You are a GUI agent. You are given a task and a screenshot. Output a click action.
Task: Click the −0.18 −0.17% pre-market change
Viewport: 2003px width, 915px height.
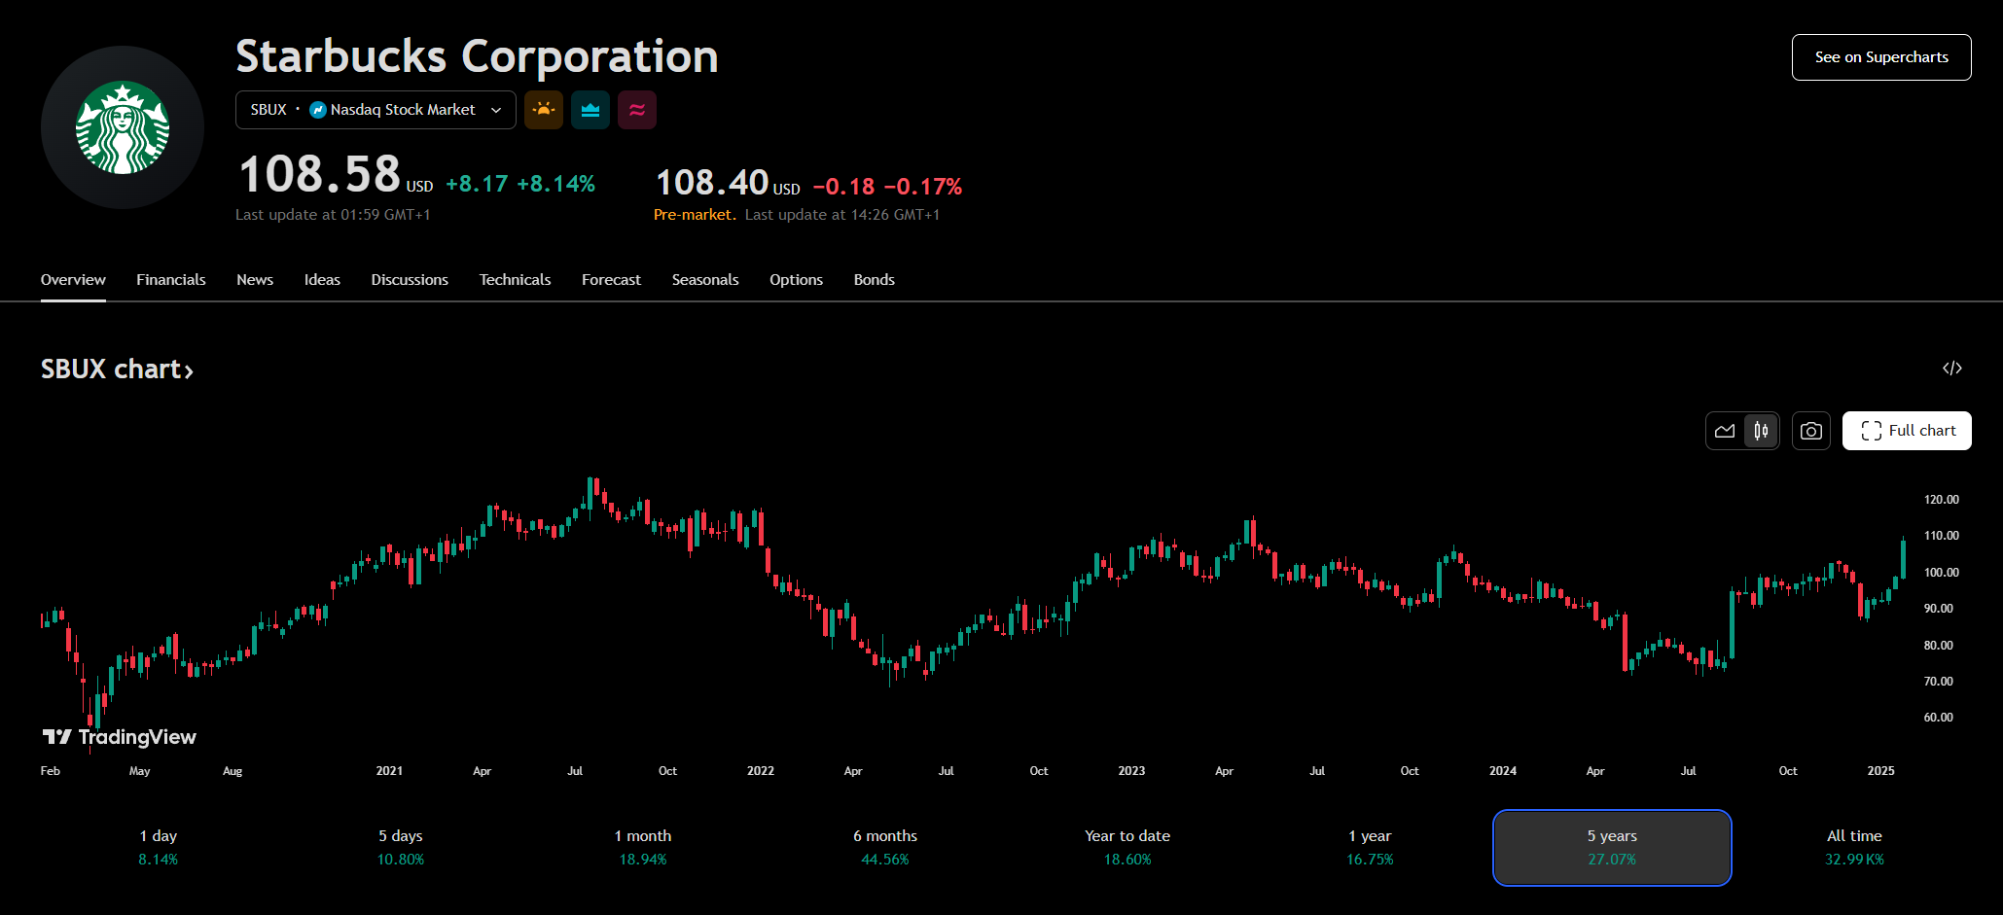pyautogui.click(x=887, y=186)
